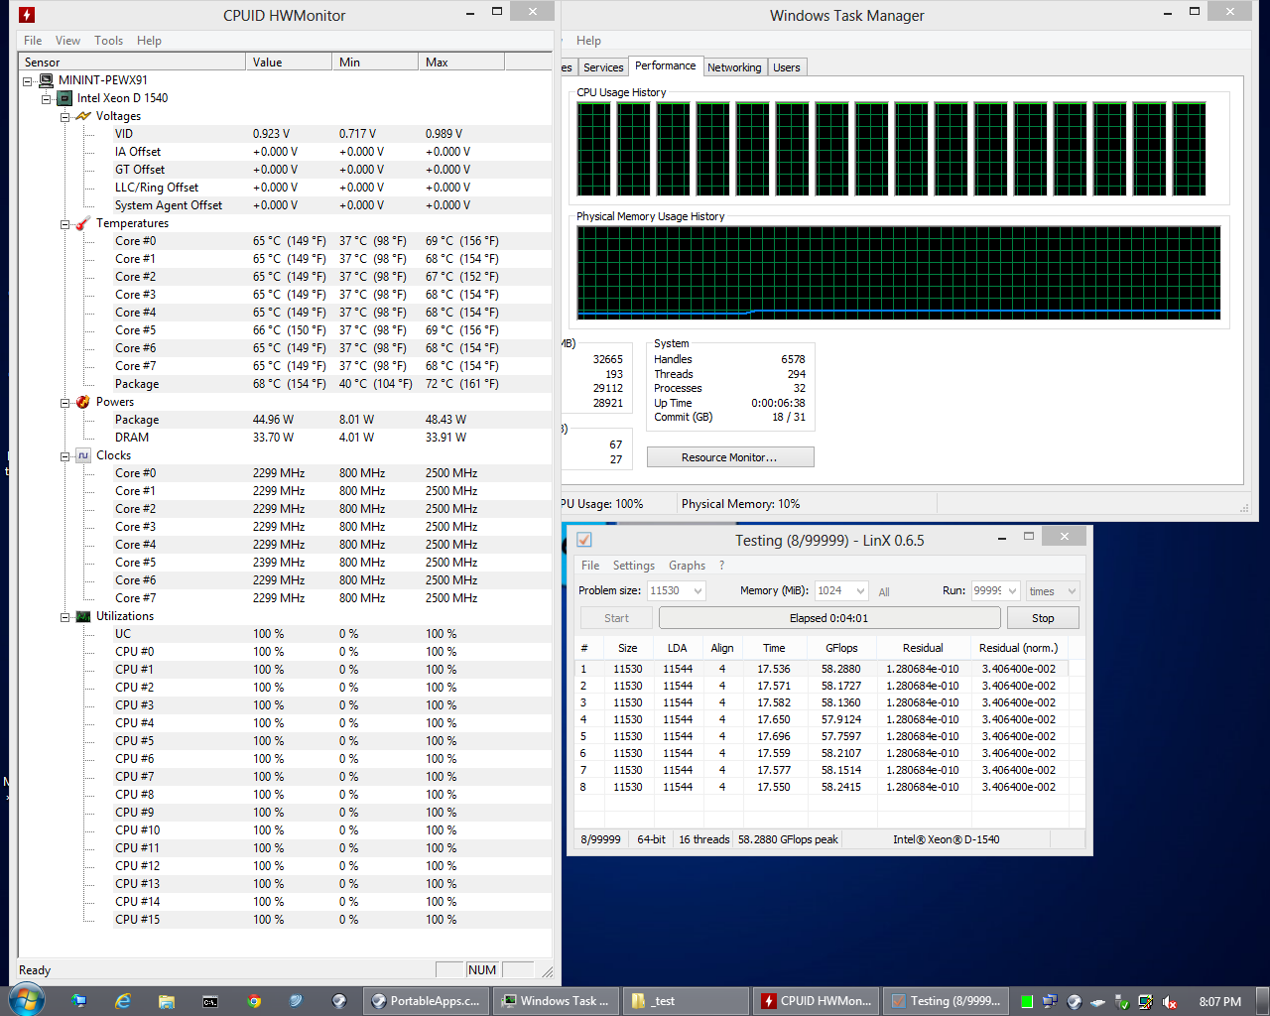Collapse the Intel Xeon D 1540 node
Viewport: 1270px width, 1016px height.
coord(46,98)
